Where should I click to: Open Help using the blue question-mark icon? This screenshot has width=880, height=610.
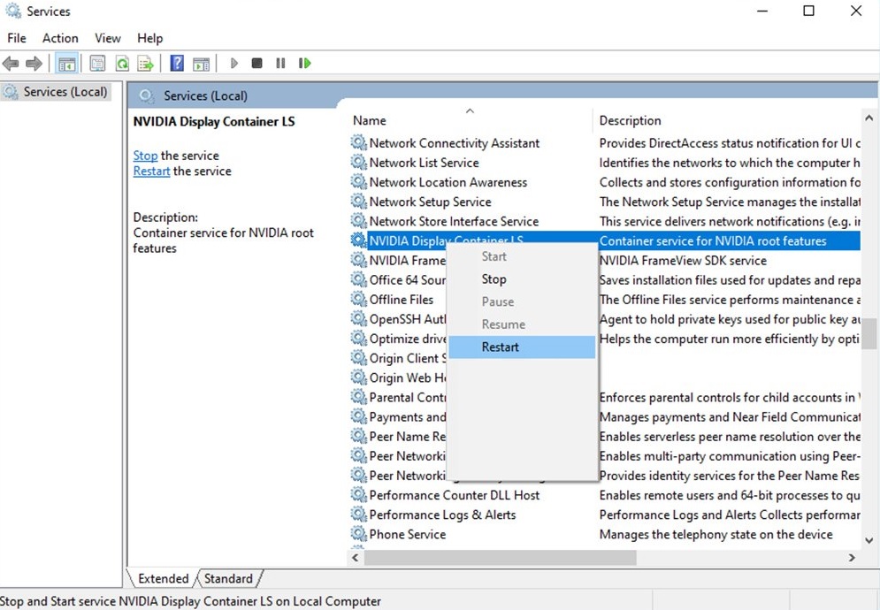point(177,64)
